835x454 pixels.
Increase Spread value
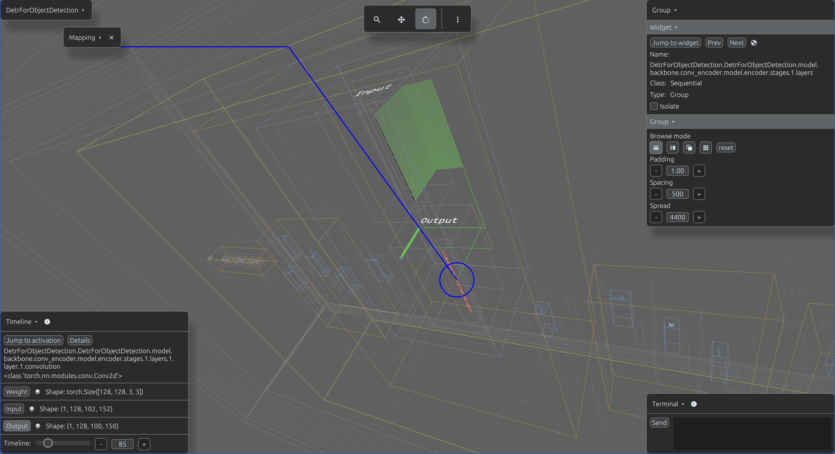tap(699, 217)
